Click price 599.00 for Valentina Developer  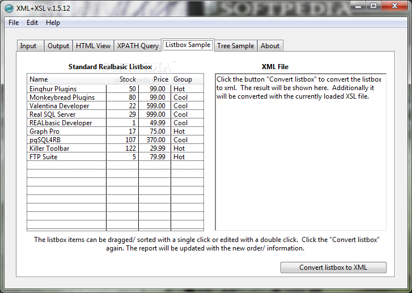(x=156, y=105)
